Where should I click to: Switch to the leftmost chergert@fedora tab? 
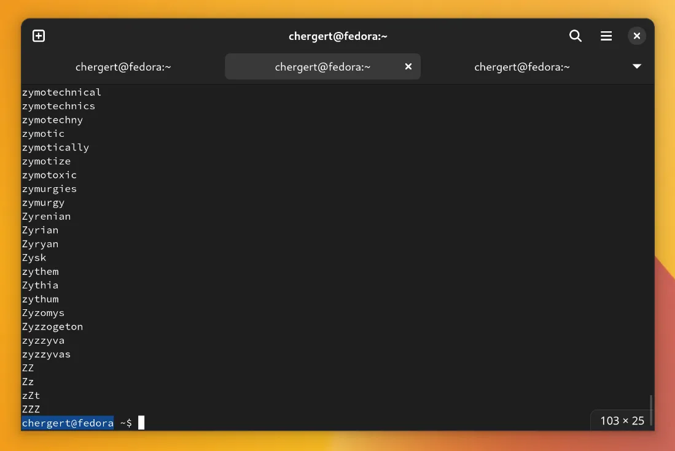click(x=123, y=67)
